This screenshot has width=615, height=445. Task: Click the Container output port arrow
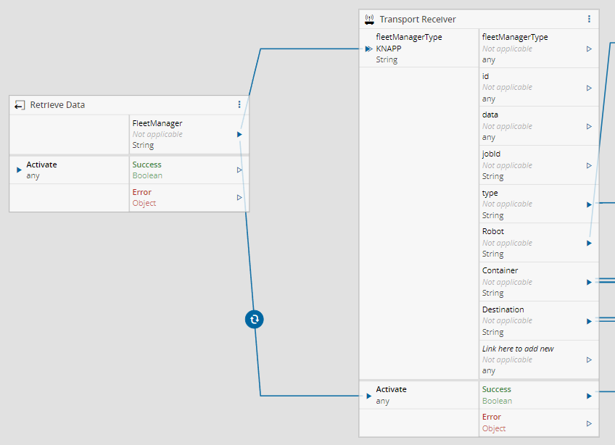[x=589, y=282]
